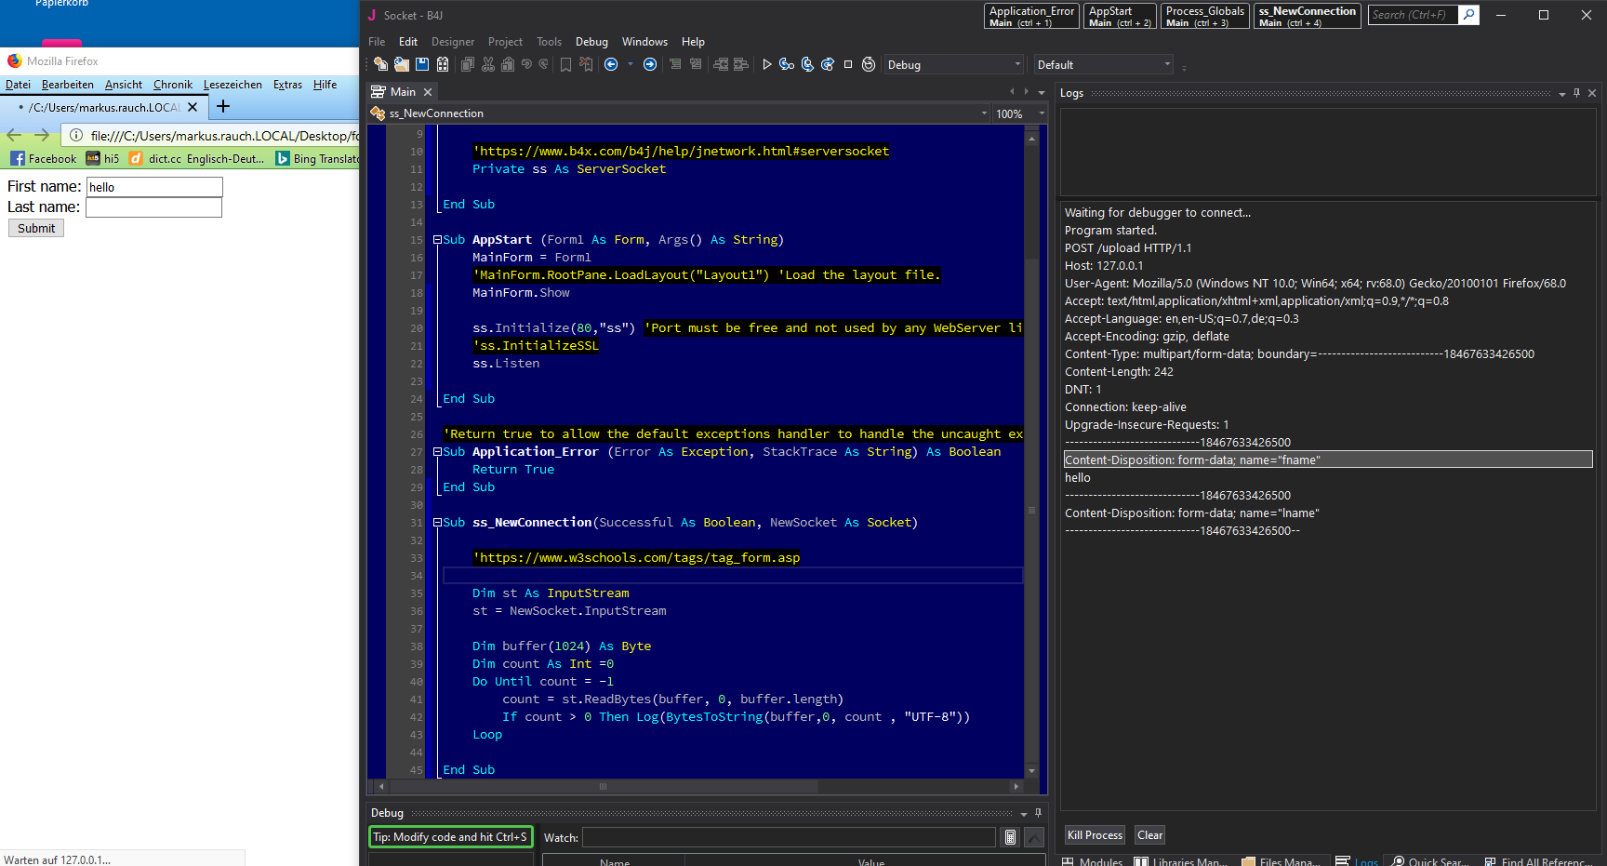
Task: Collapse the Sub AppStart code block
Action: [x=437, y=240]
